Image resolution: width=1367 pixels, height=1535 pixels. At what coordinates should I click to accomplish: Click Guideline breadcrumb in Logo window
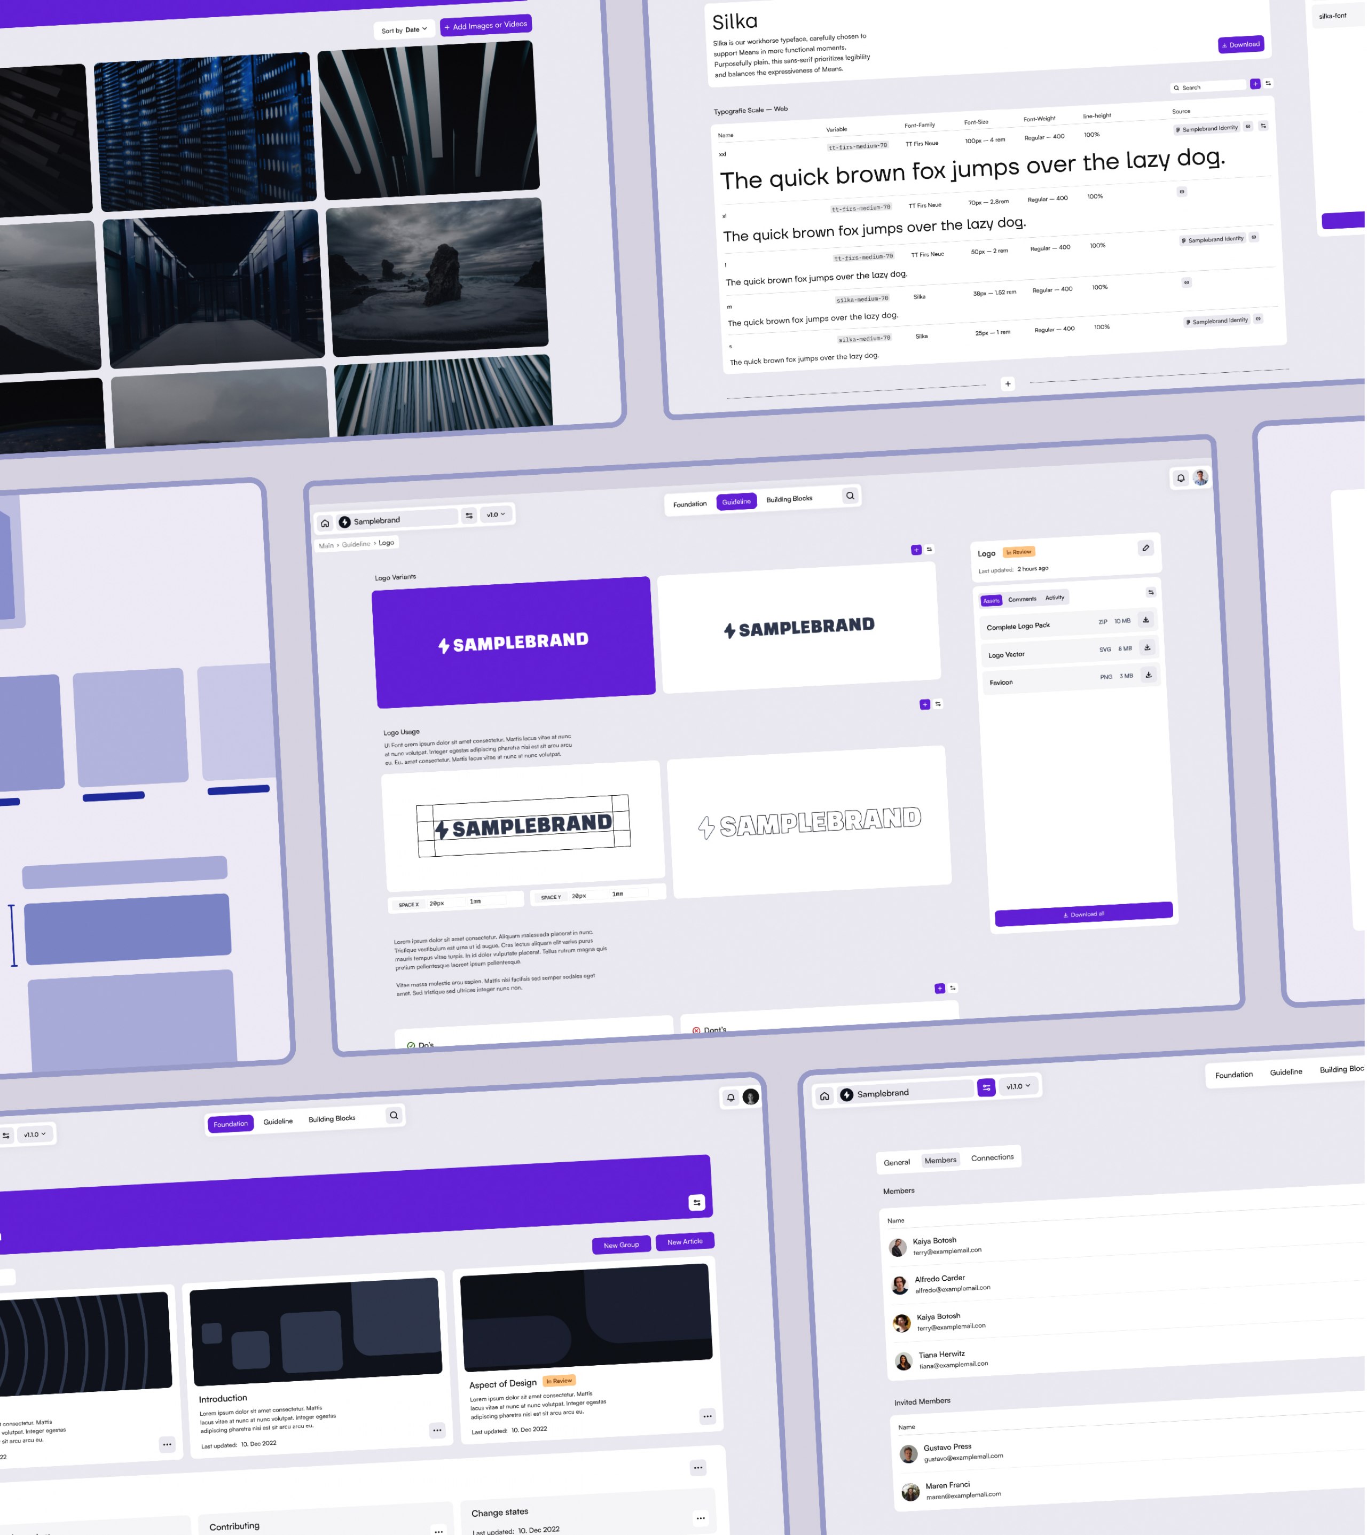coord(356,545)
